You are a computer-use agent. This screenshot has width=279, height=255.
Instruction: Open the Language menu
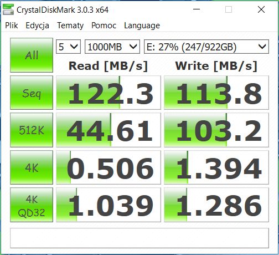[x=142, y=25]
